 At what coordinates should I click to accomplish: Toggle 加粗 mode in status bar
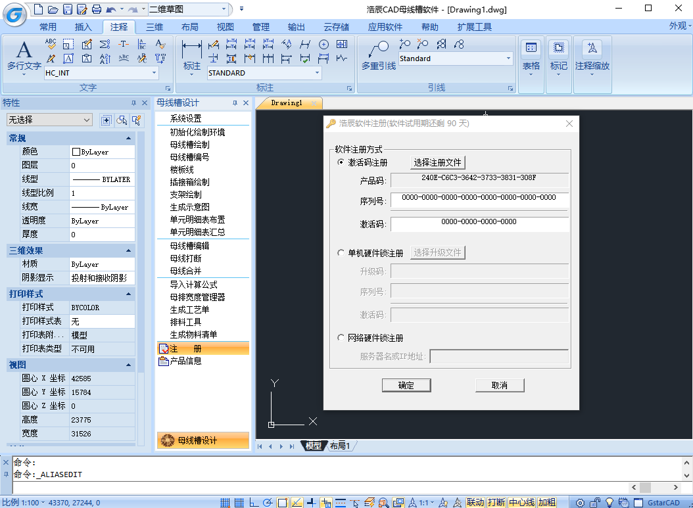(x=547, y=502)
